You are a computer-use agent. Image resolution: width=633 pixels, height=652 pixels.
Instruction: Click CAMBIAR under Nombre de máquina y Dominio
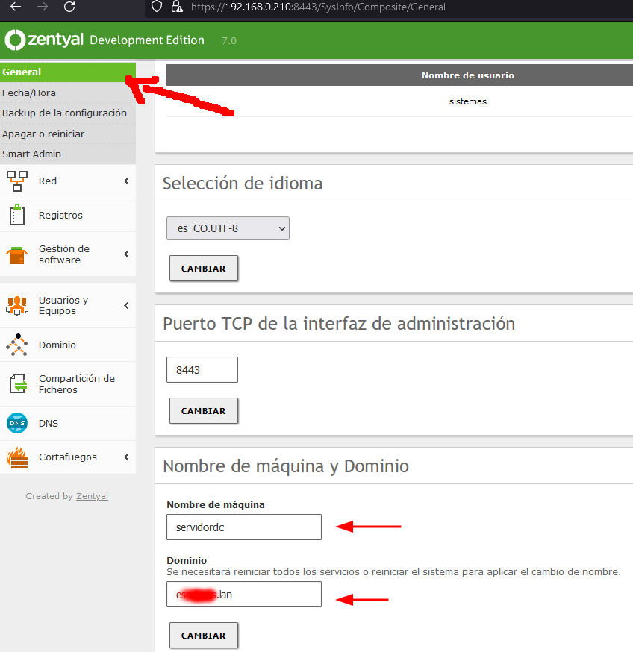[x=204, y=636]
